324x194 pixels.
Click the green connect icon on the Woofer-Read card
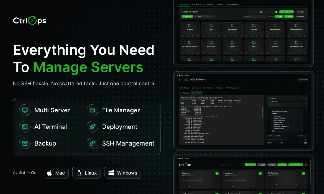(303, 173)
